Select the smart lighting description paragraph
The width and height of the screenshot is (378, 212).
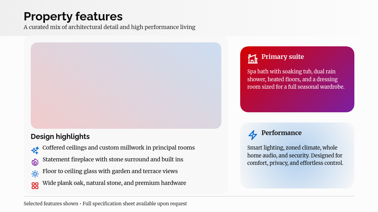coord(295,155)
